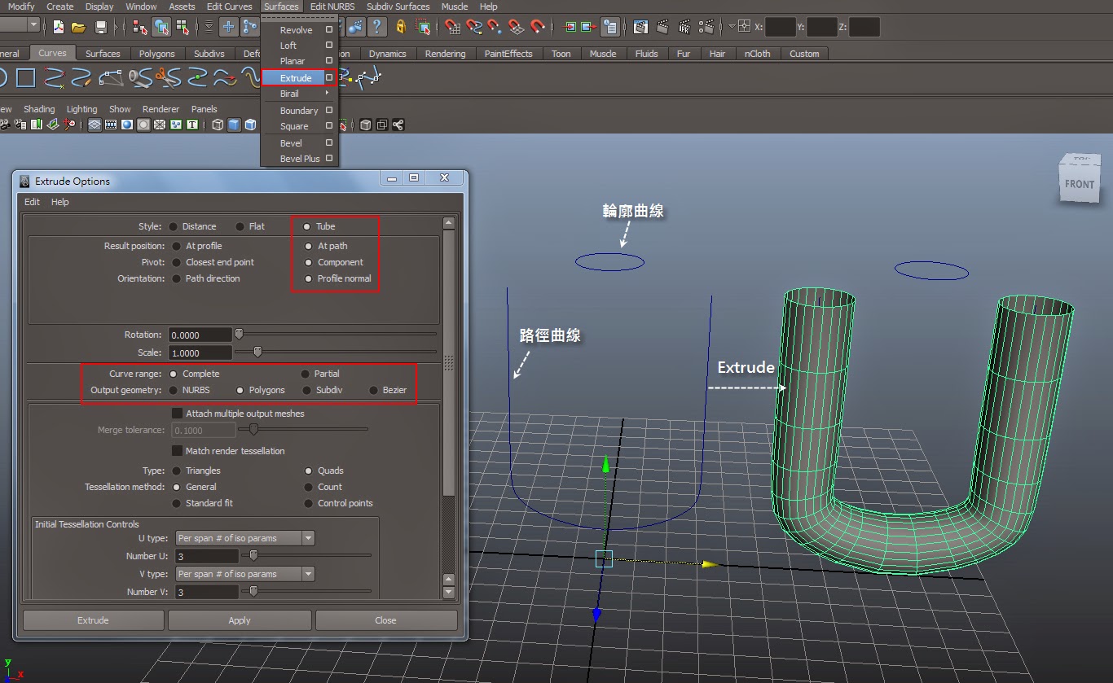Click the new scene icon in the status line
The width and height of the screenshot is (1113, 683).
pos(58,27)
